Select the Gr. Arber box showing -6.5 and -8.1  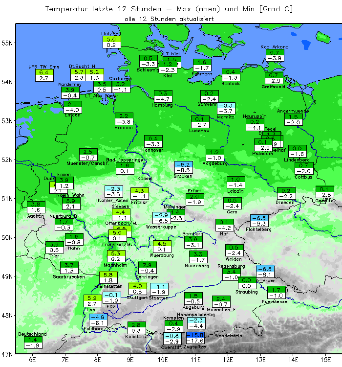click(x=265, y=272)
